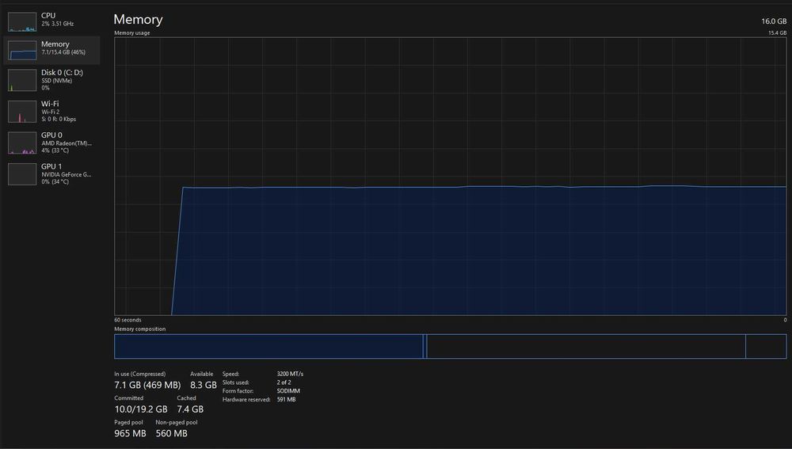Click the 965 MB paged pool value
792x449 pixels.
click(x=130, y=433)
